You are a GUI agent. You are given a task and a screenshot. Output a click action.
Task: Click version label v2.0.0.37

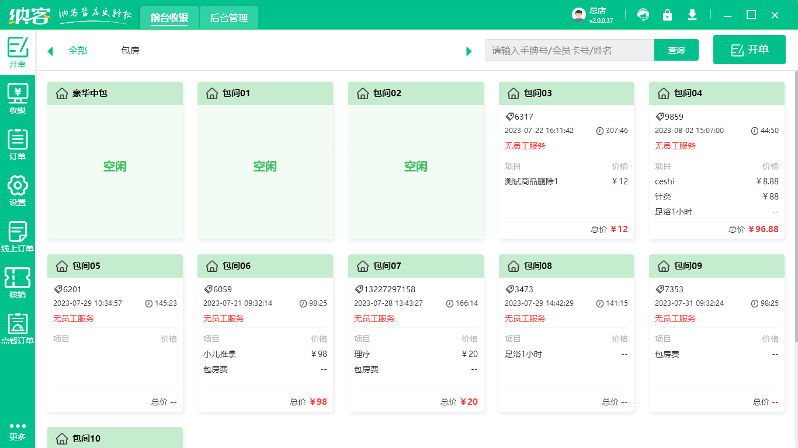pos(601,20)
